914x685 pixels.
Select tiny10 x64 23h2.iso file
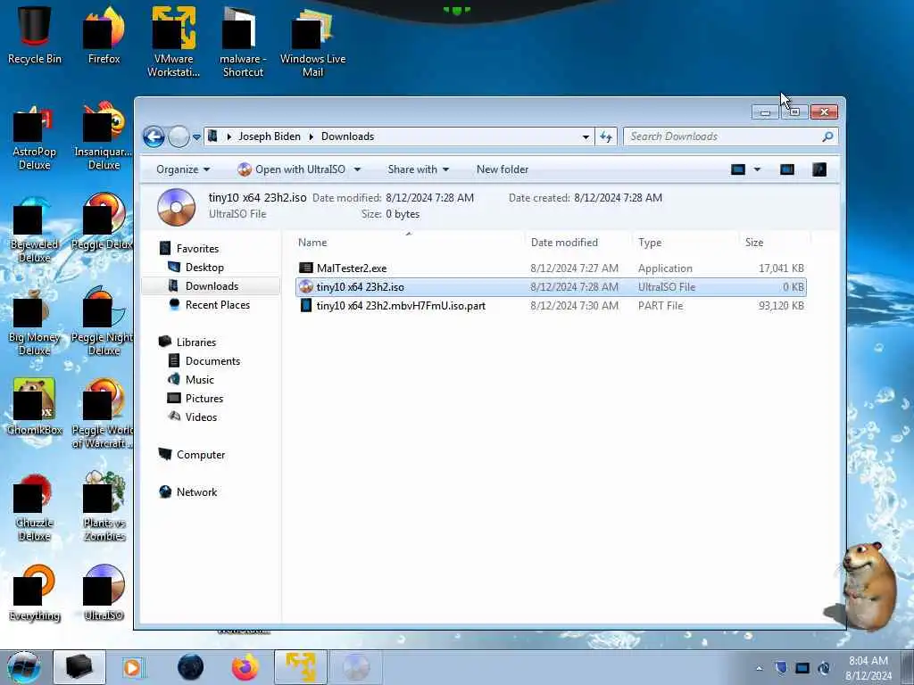tap(551, 286)
